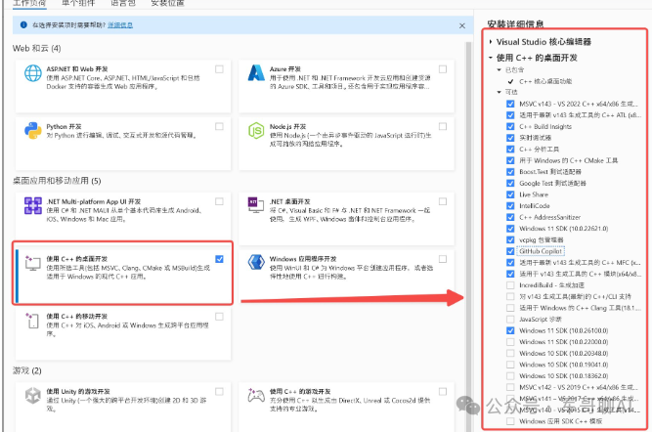
Task: Uncheck the C++ desktop development workload checkbox
Action: [219, 259]
